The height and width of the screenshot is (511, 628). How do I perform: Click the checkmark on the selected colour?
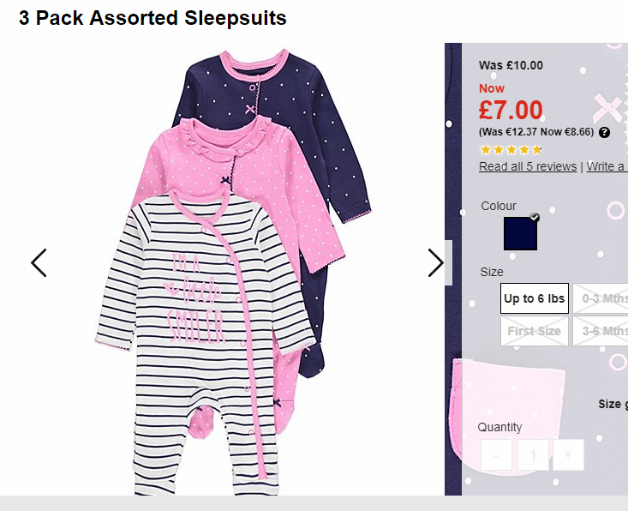[x=535, y=217]
